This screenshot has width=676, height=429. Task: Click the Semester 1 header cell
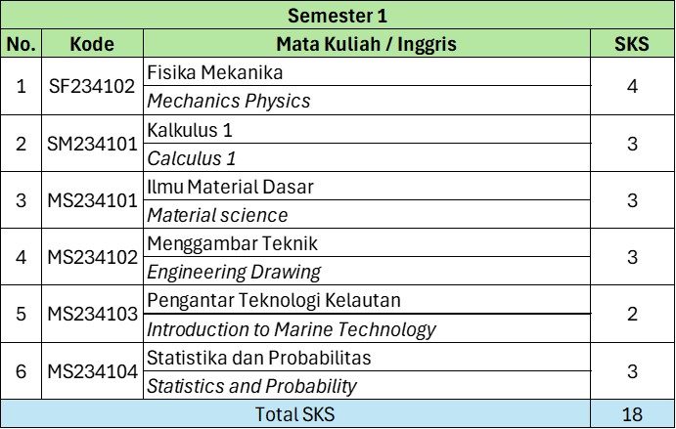[x=338, y=16]
